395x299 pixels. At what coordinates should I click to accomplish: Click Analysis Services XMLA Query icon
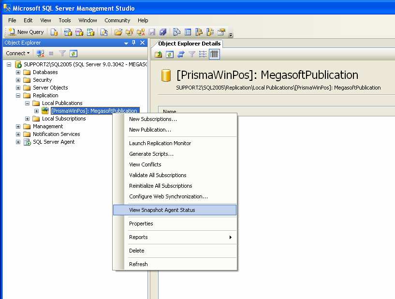pos(90,32)
